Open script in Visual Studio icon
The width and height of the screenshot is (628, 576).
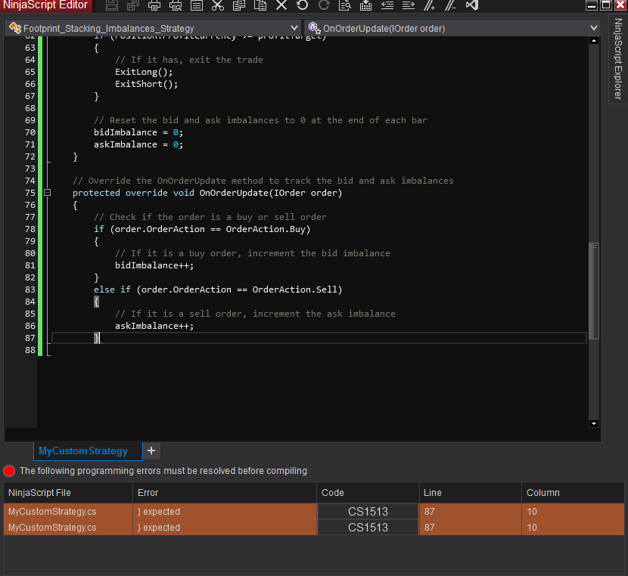pyautogui.click(x=472, y=5)
